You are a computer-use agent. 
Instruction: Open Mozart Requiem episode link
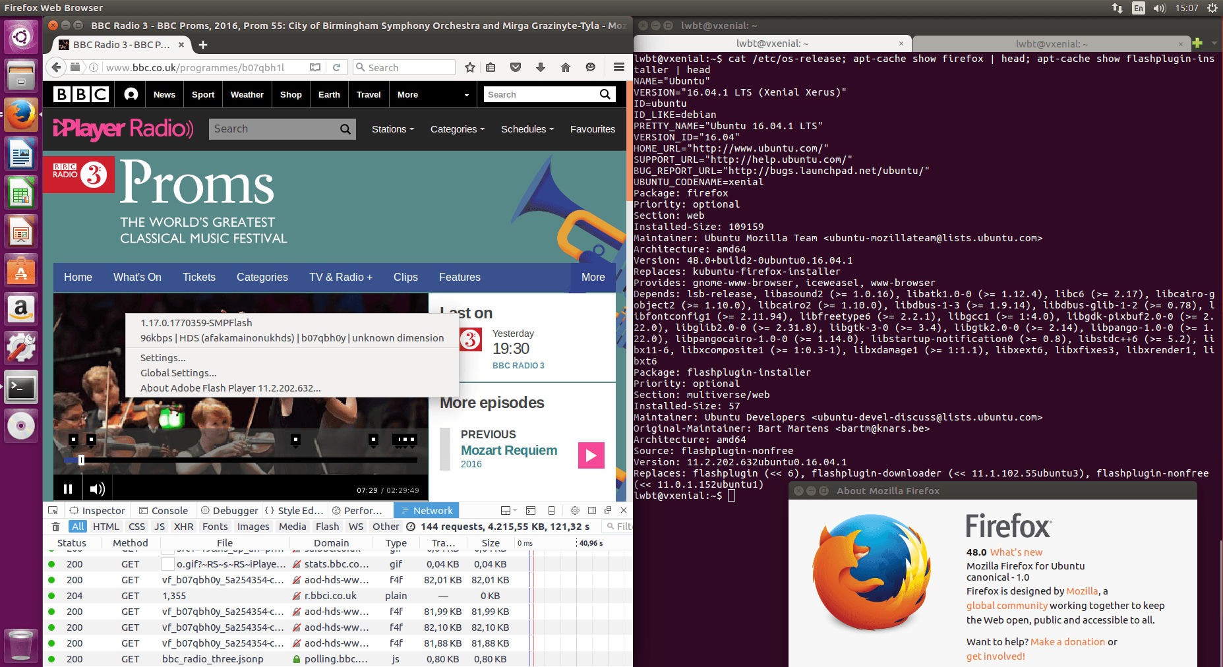pyautogui.click(x=508, y=450)
